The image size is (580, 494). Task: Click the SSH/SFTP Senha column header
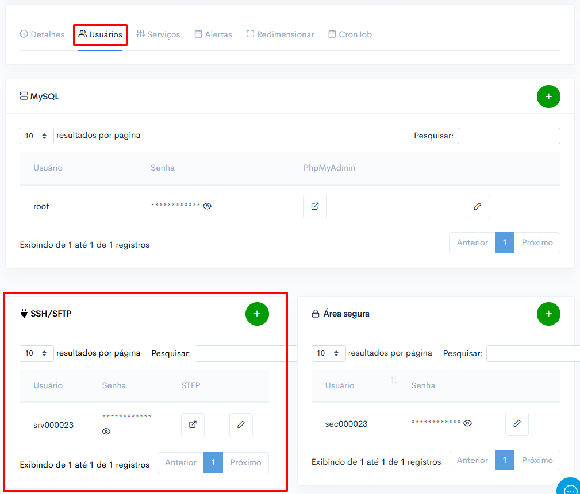114,385
